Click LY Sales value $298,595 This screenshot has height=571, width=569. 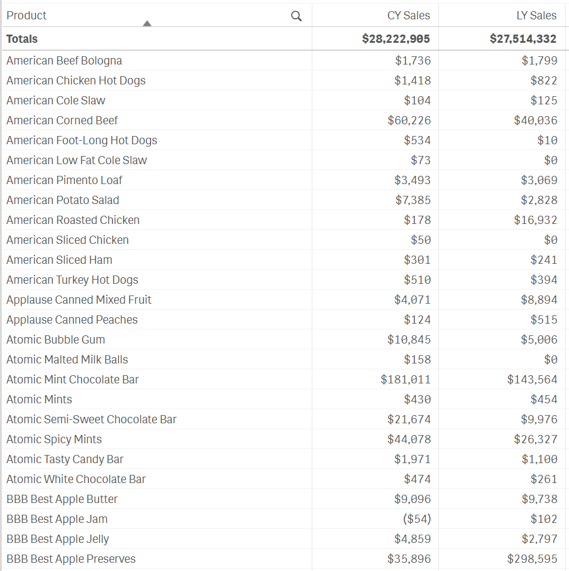pos(532,559)
